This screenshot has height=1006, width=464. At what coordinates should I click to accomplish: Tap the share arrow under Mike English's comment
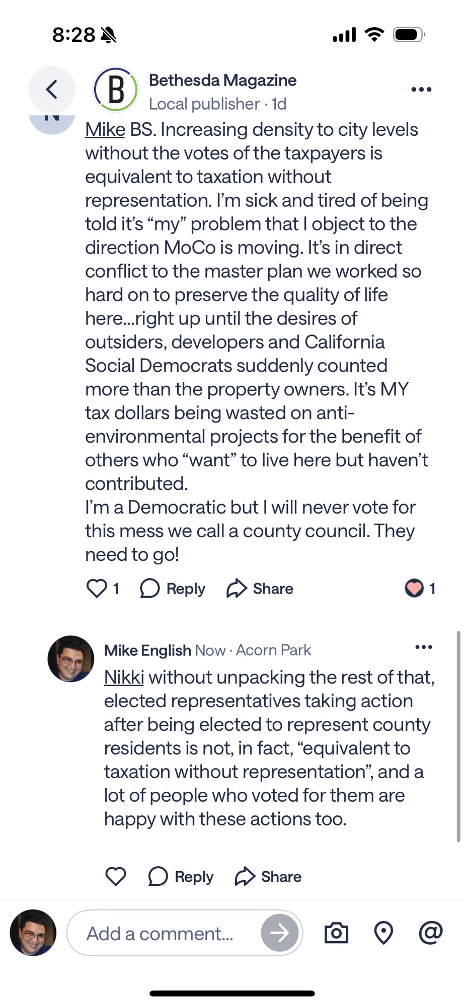245,876
